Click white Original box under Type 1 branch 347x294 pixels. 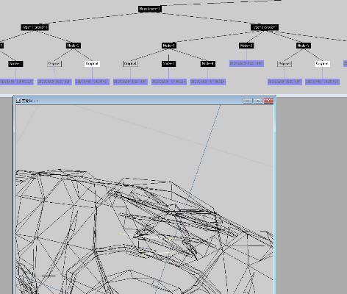[x=93, y=64]
